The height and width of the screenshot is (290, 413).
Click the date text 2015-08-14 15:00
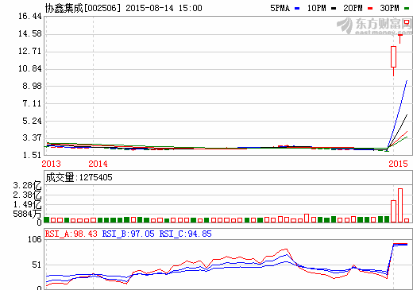[164, 8]
